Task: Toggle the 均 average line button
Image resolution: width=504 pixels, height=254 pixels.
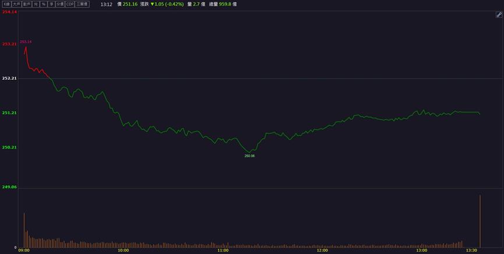Action: click(36, 4)
